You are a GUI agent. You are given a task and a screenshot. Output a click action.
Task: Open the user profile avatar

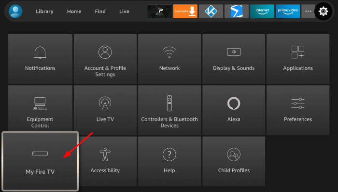click(x=15, y=11)
